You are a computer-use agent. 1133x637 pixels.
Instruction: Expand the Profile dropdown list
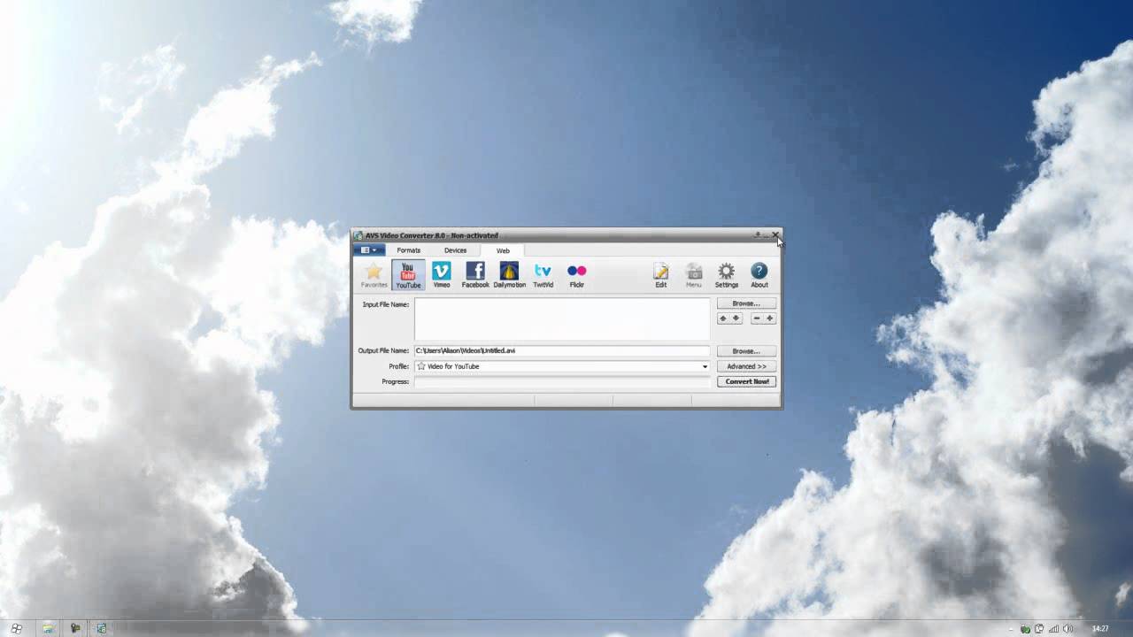coord(705,366)
